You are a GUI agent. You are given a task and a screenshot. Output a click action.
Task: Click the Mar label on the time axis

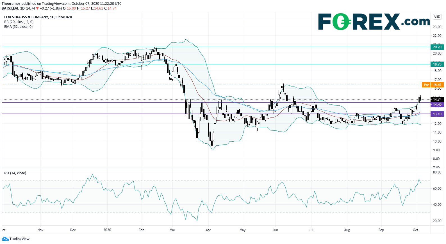tap(172, 230)
